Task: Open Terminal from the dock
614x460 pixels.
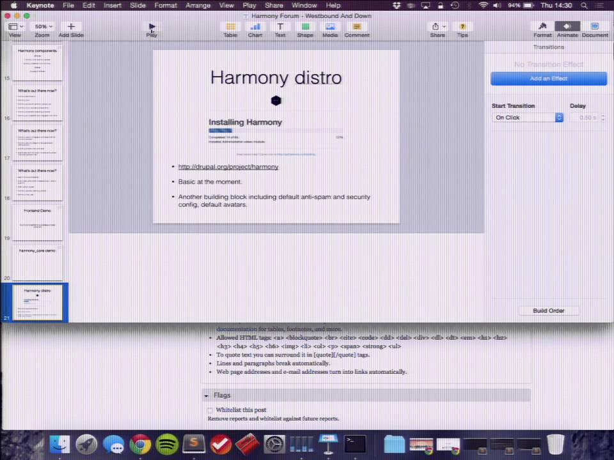Action: (355, 445)
